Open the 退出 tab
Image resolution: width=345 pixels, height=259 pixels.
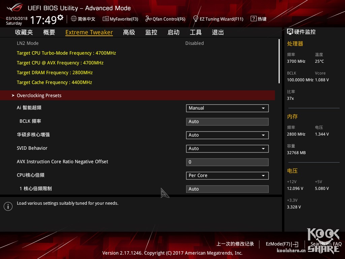click(218, 32)
